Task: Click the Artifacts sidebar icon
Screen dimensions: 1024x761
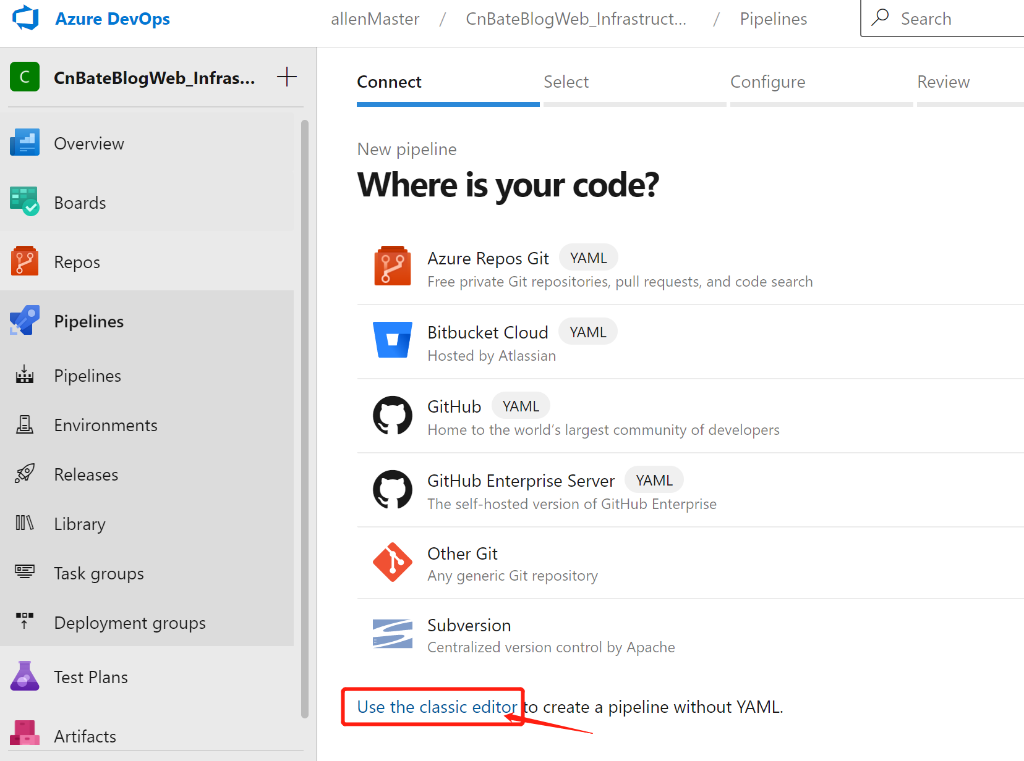Action: [x=25, y=733]
